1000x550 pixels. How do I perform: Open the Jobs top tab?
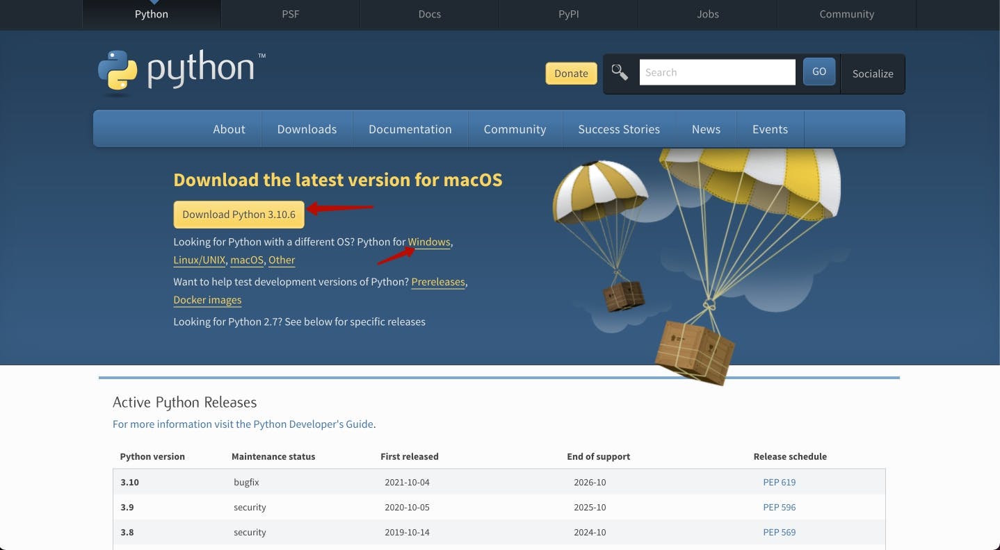pos(708,14)
